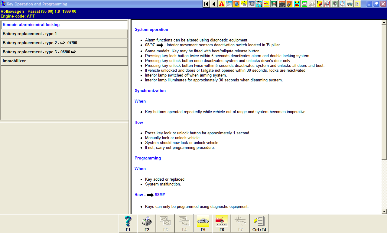
Task: Select Remote alarm/central locking topic
Action: (64, 25)
